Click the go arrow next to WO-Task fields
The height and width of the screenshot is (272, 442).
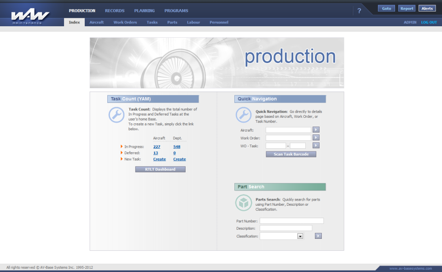[x=316, y=145]
